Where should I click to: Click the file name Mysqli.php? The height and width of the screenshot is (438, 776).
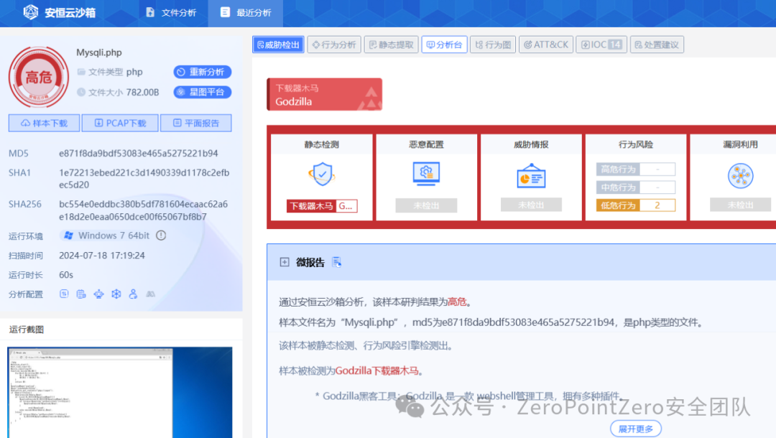(99, 52)
